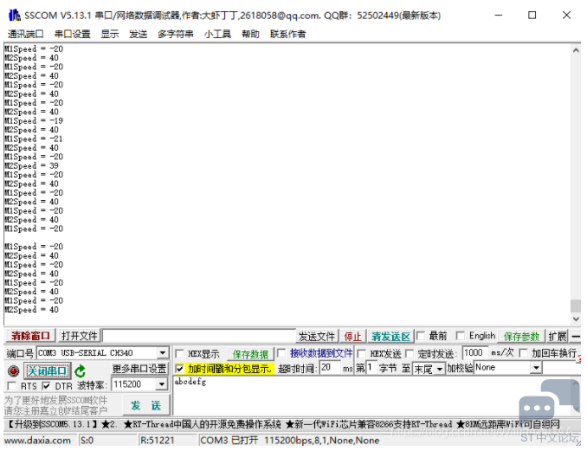Click the 发送 send button

pyautogui.click(x=146, y=405)
